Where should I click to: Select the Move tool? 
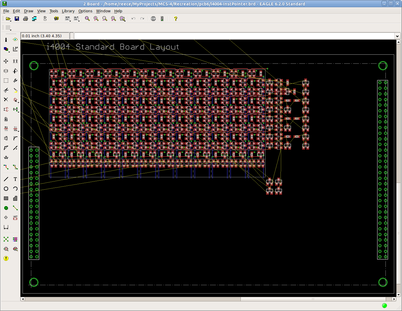[x=6, y=61]
